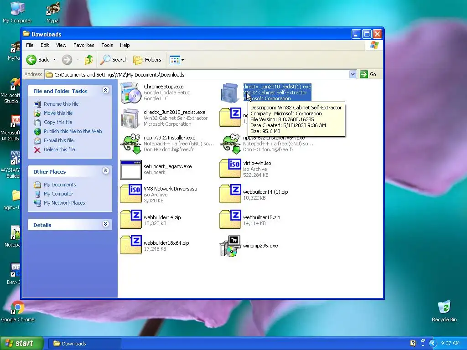Open the Favorites menu
467x350 pixels.
(84, 45)
